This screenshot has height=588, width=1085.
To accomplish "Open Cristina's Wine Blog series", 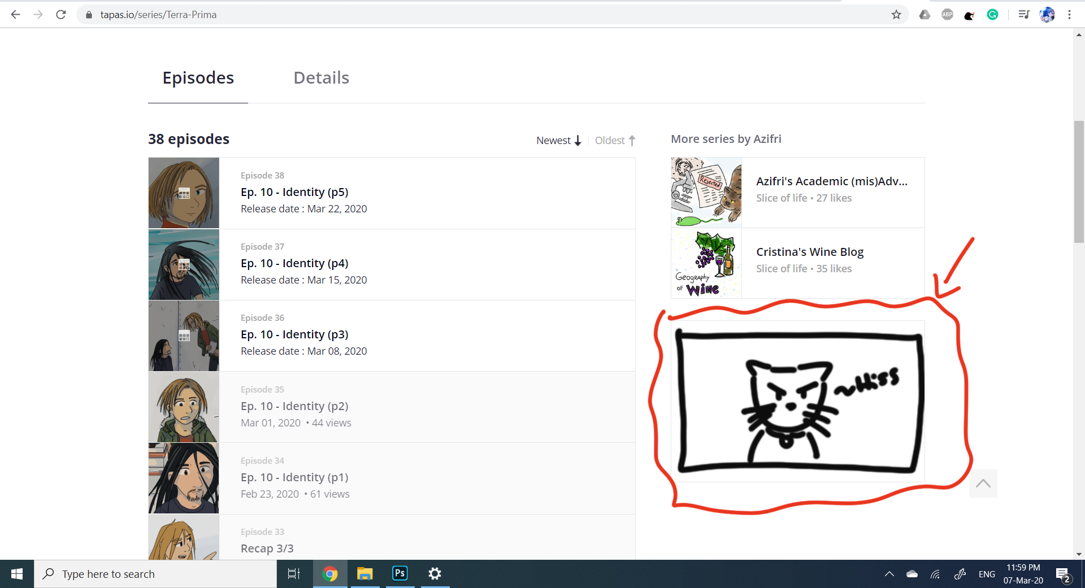I will click(809, 252).
